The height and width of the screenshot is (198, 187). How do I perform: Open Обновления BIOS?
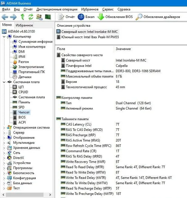(115, 17)
